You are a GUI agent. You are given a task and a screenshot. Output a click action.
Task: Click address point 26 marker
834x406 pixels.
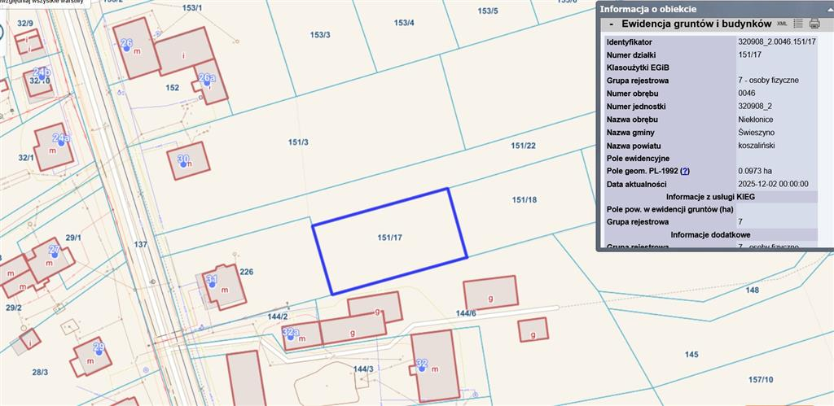pos(126,48)
